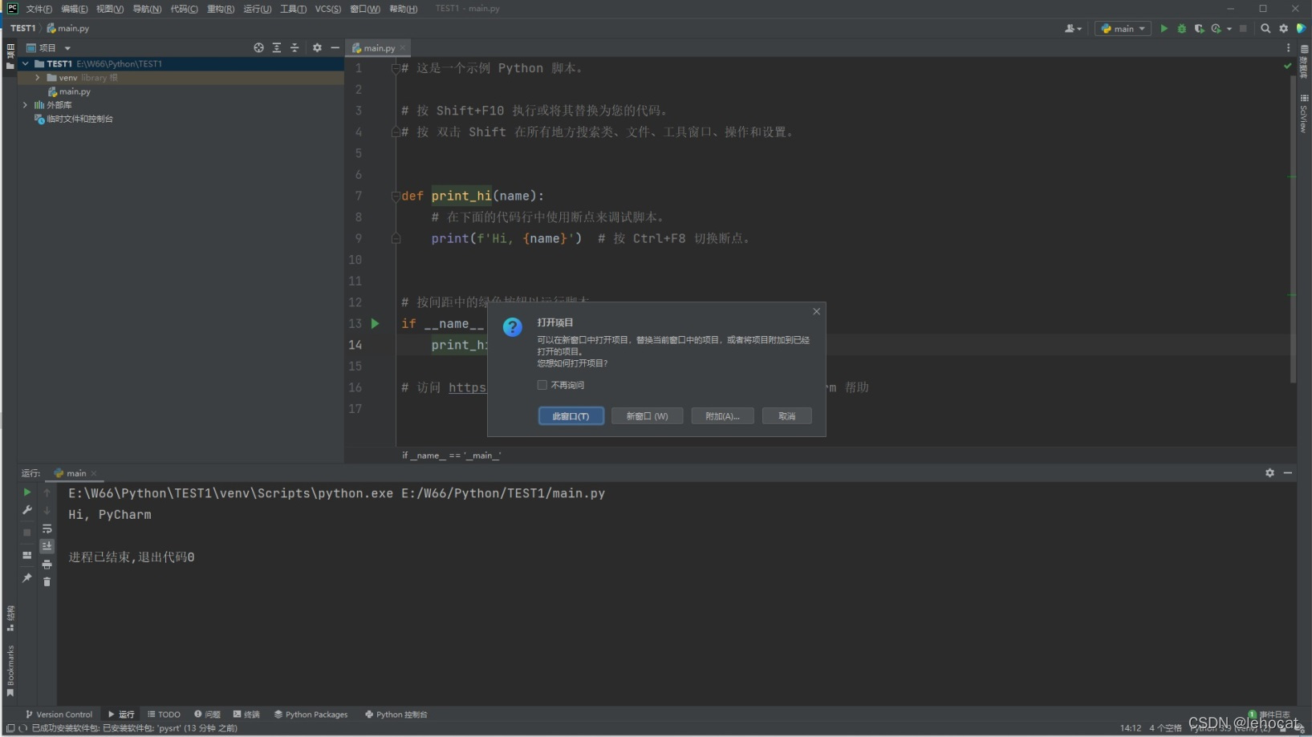
Task: Open IDE settings gear in top toolbar
Action: 1283,29
